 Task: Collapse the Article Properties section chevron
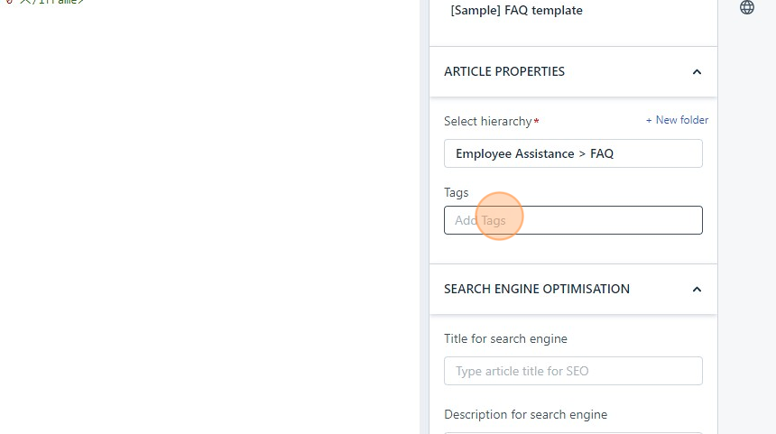[x=697, y=72]
